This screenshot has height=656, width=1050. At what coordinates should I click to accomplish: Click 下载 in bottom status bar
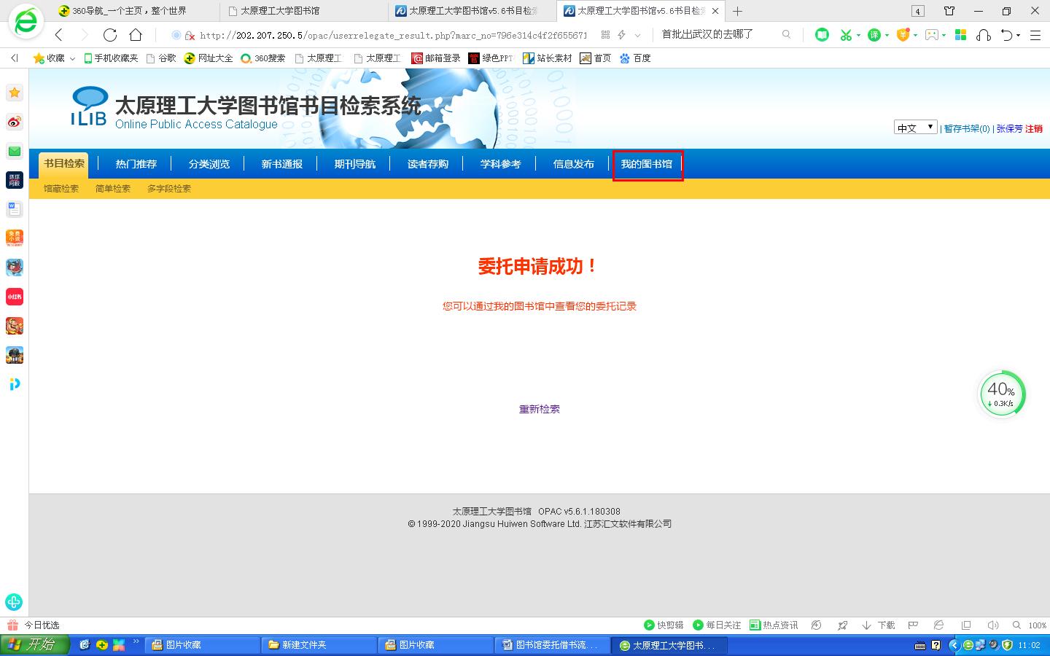(x=879, y=625)
